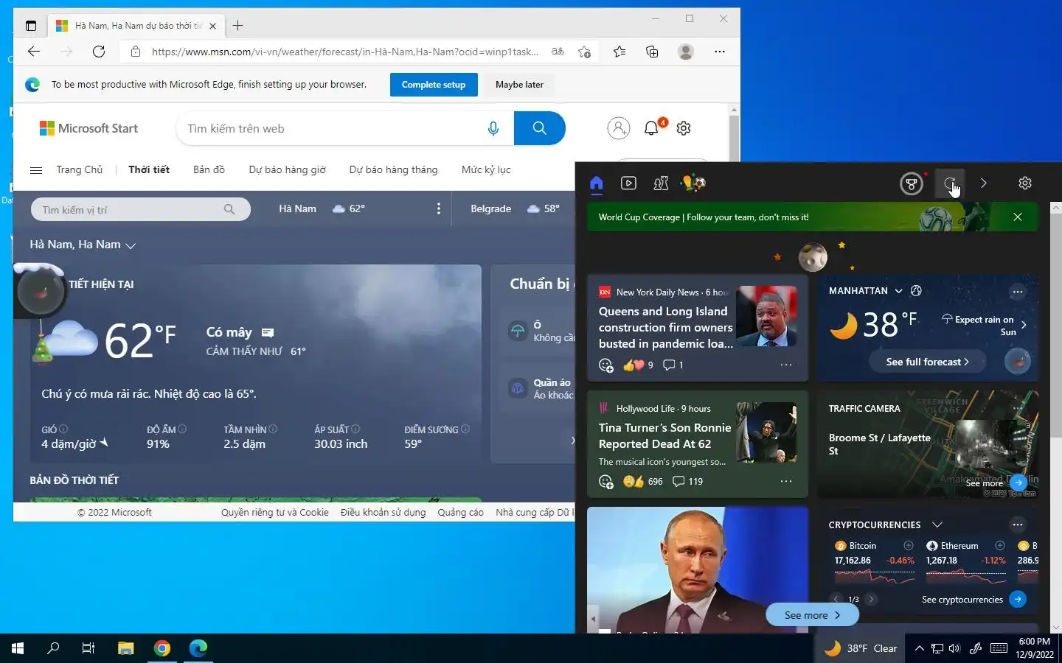Click the forward chevron in widgets header
Screen dimensions: 1062x663
tap(983, 183)
